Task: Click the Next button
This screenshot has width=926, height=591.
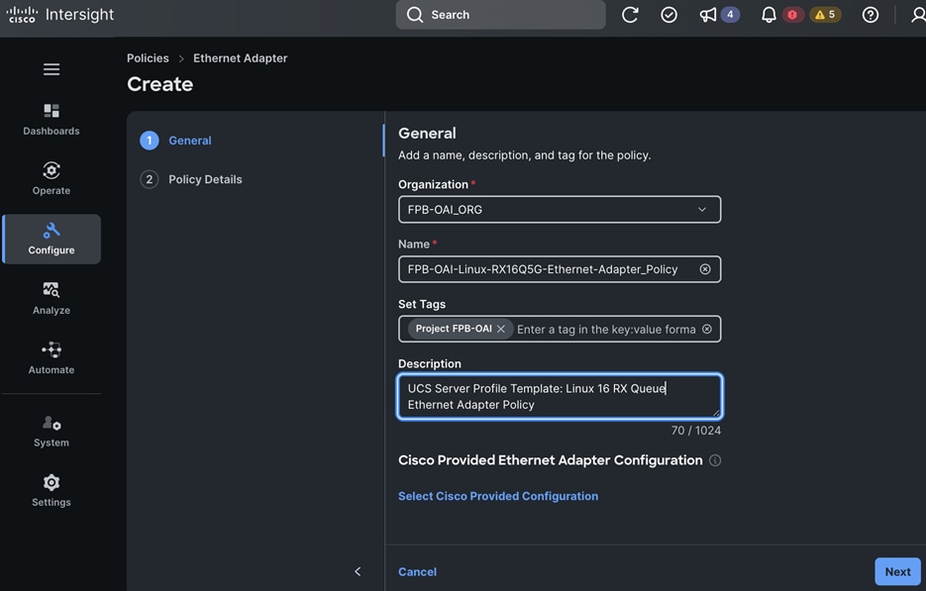Action: pos(897,571)
